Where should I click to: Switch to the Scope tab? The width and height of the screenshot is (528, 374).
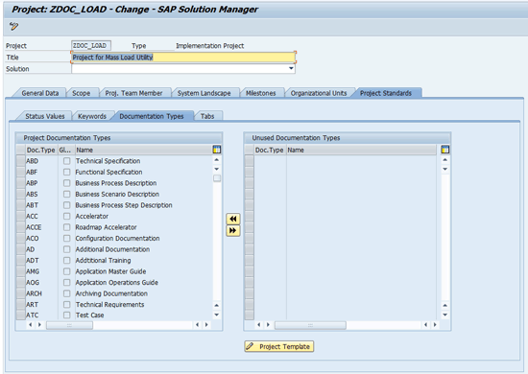(x=82, y=93)
